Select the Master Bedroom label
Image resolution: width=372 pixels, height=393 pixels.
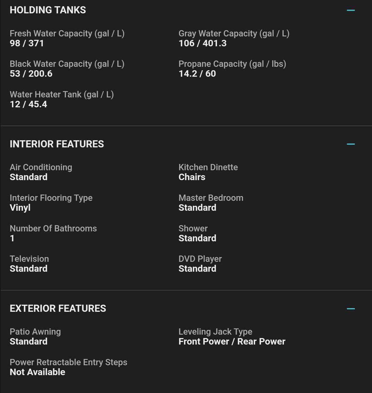211,198
